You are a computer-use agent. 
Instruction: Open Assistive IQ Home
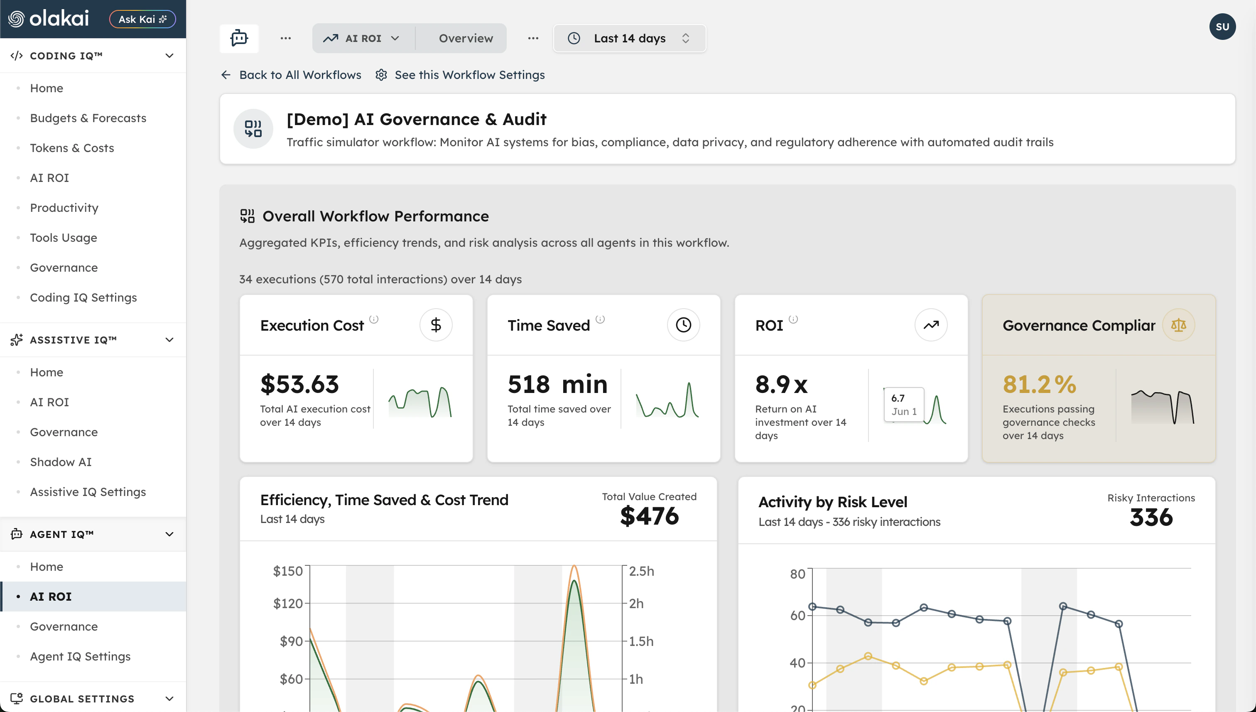tap(47, 372)
